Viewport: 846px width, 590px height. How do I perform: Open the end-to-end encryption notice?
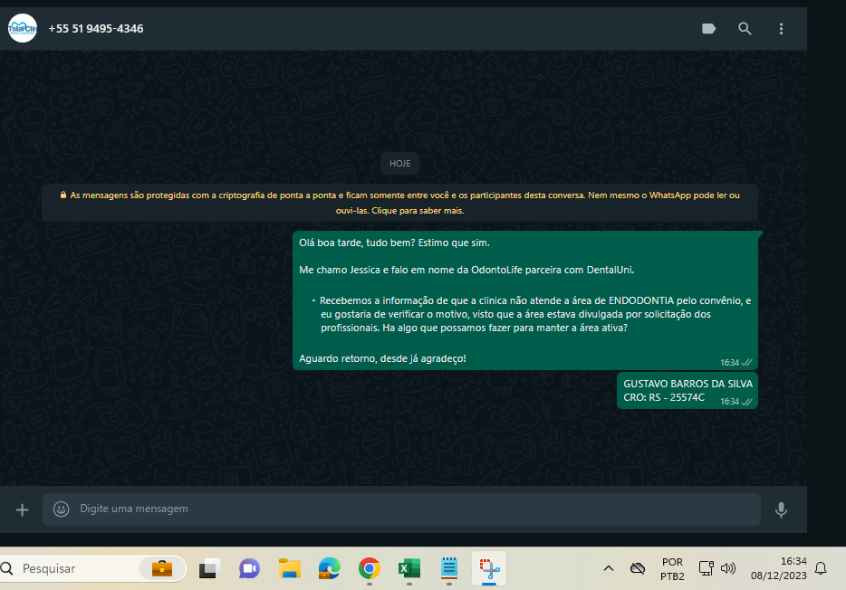[x=399, y=203]
